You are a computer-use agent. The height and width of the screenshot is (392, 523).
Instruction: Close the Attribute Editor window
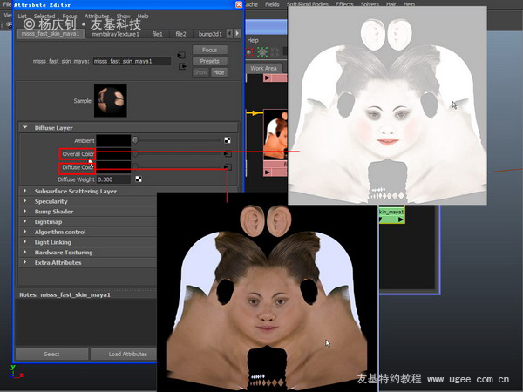[239, 4]
